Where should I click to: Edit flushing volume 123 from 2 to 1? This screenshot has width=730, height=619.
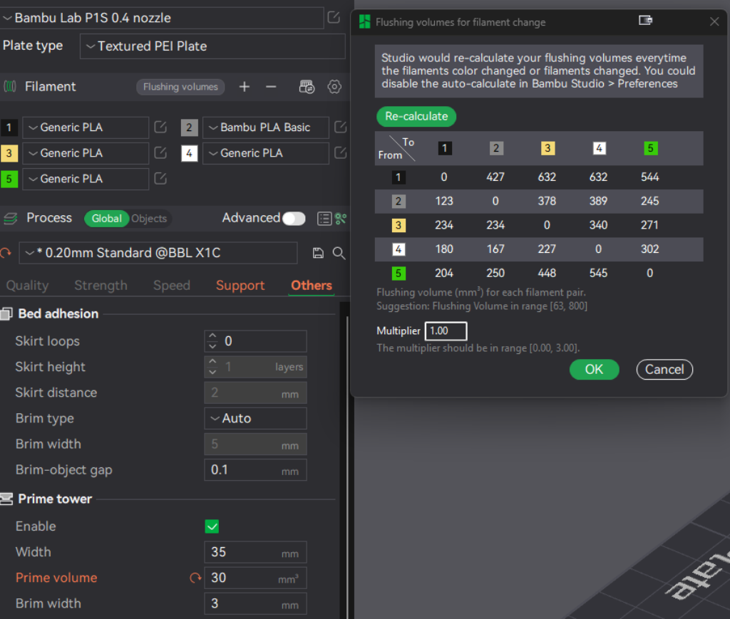444,201
